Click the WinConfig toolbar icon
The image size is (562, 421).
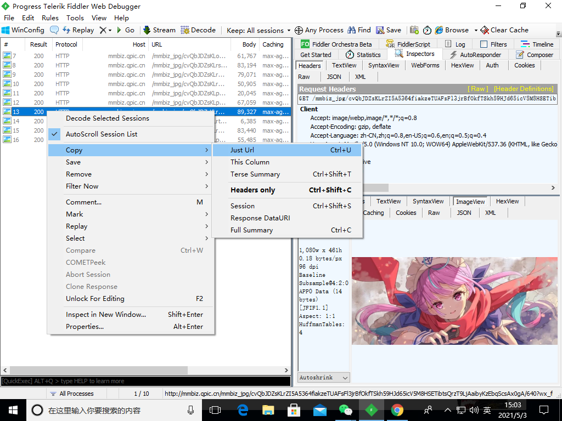tap(23, 30)
